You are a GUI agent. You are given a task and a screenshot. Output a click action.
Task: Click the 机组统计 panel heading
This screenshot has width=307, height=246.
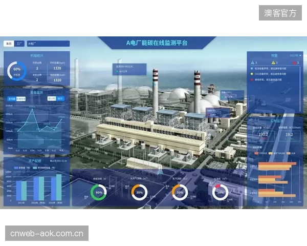click(37, 56)
